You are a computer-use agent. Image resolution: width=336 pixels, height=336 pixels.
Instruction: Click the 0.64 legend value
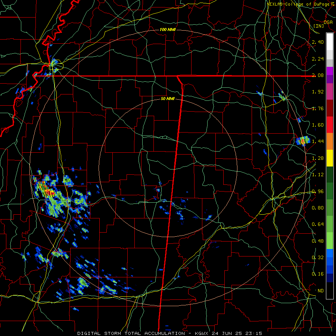[x=318, y=224]
